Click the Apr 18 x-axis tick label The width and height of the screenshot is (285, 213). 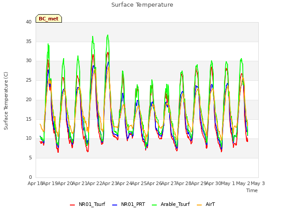pyautogui.click(x=35, y=183)
